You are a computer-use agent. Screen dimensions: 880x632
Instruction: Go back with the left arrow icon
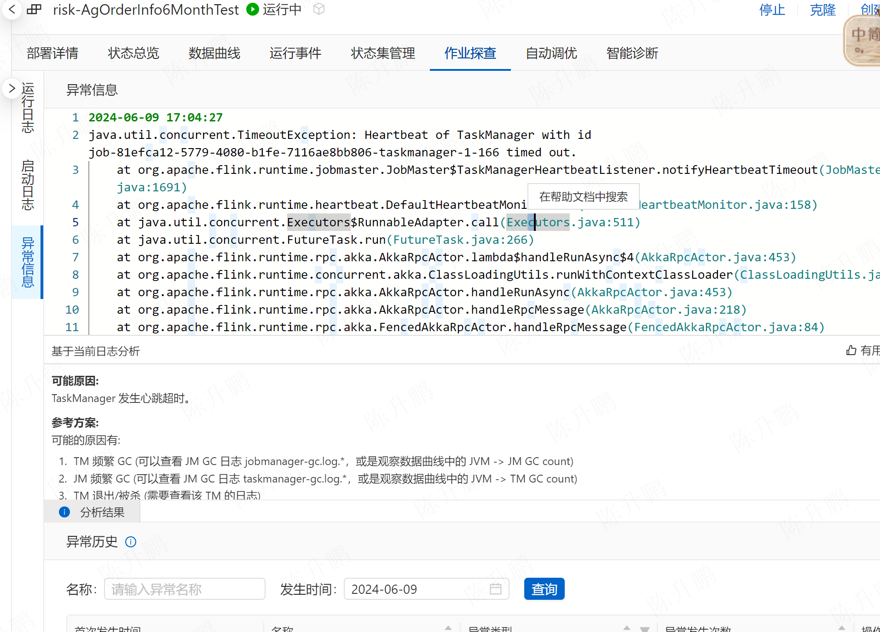tap(12, 9)
